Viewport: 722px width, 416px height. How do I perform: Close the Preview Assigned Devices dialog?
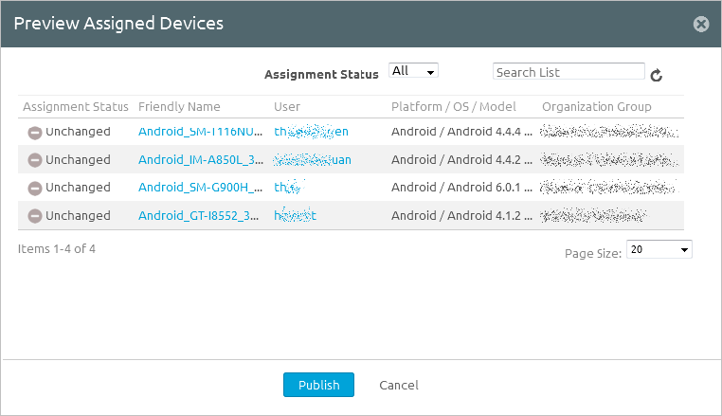point(701,25)
